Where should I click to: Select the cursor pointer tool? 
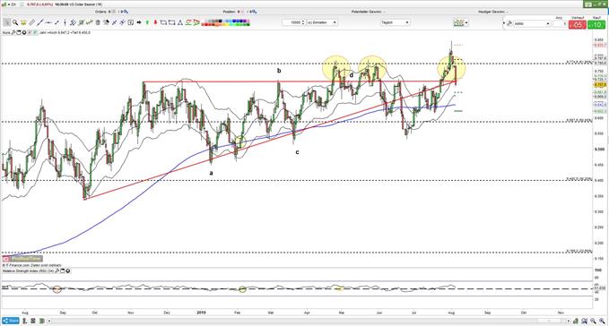[6, 22]
